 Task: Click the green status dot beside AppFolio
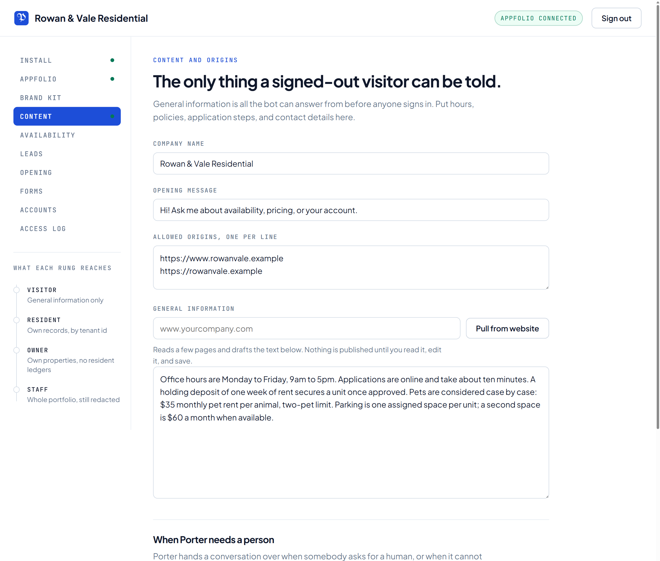tap(112, 79)
